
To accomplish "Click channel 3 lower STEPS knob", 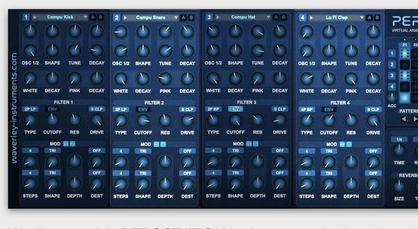I will (x=213, y=184).
